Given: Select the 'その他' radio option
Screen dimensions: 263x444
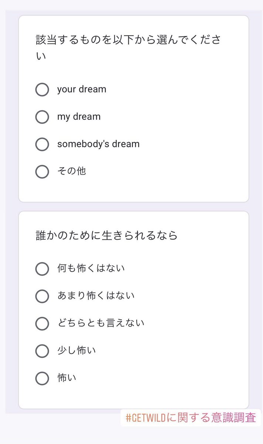Looking at the screenshot, I should [x=42, y=172].
